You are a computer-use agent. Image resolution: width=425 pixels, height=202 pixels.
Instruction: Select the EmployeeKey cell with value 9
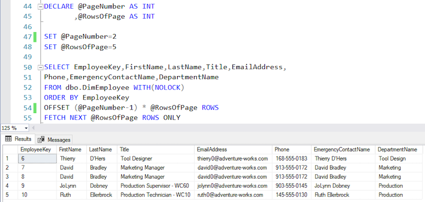click(x=37, y=186)
